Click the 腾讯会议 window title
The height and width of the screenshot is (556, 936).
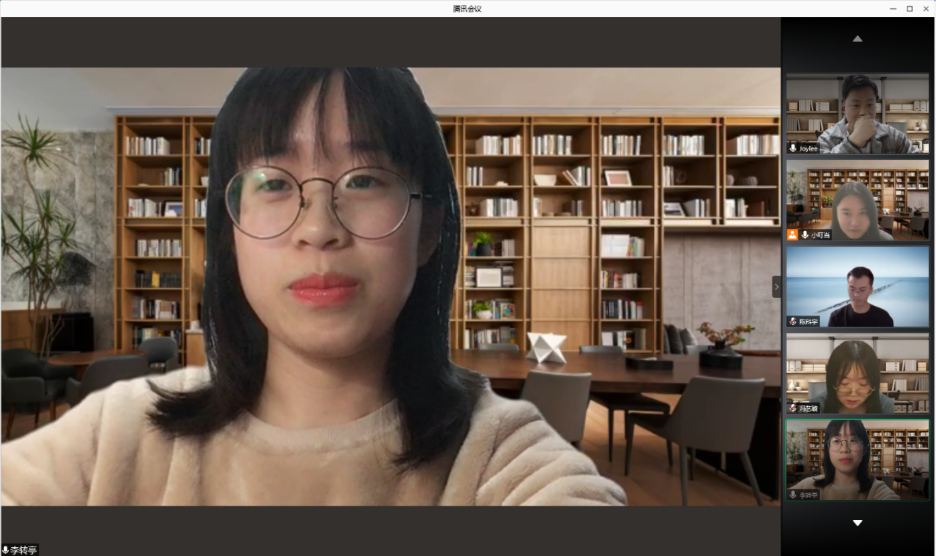click(467, 9)
